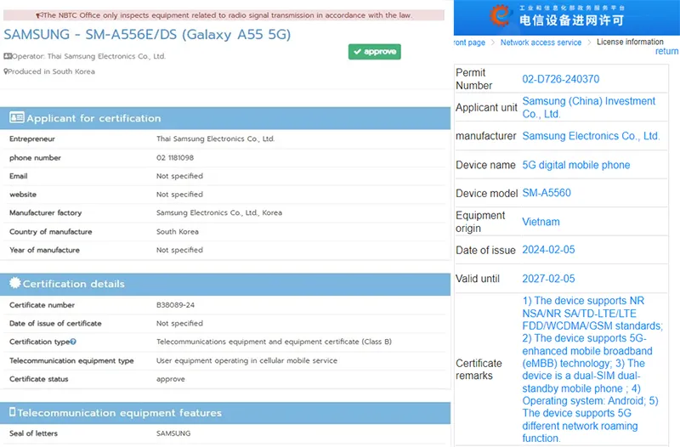Click Year of manufacture Not specified value
Image resolution: width=680 pixels, height=447 pixels.
pos(179,250)
